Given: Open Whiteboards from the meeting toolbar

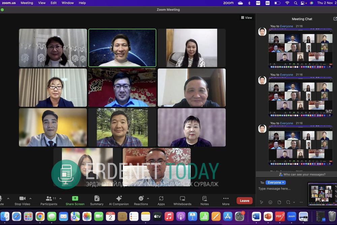Looking at the screenshot, I should [x=182, y=200].
